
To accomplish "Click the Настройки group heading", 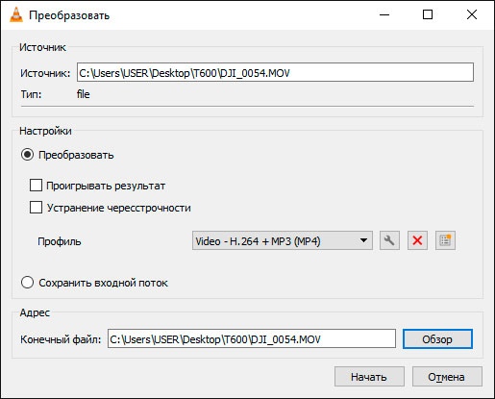I will [x=45, y=131].
